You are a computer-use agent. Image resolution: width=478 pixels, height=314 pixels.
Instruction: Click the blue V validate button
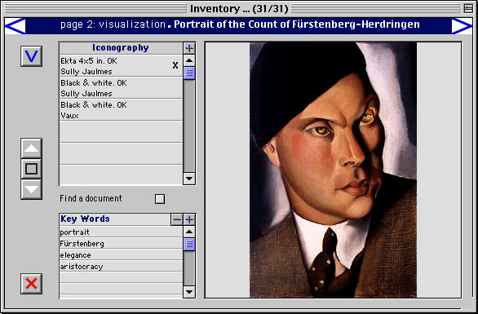coord(31,56)
